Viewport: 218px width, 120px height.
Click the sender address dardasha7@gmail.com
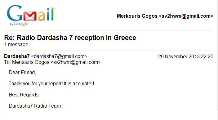pyautogui.click(x=59, y=56)
